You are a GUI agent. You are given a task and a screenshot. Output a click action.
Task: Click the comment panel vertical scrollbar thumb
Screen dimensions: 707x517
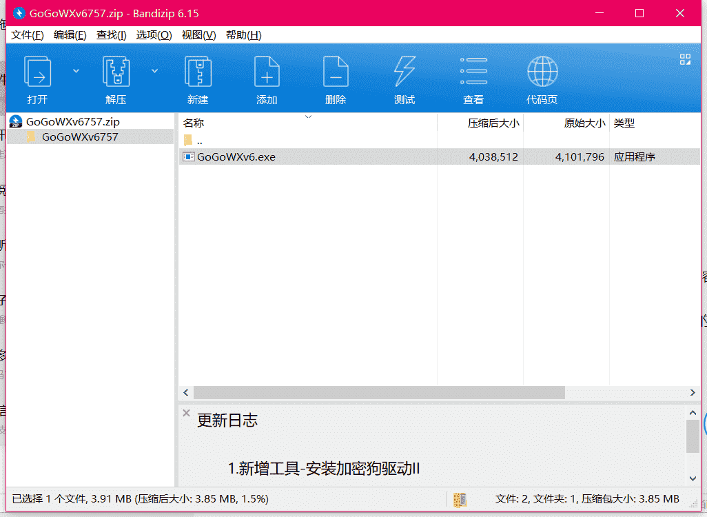(693, 436)
